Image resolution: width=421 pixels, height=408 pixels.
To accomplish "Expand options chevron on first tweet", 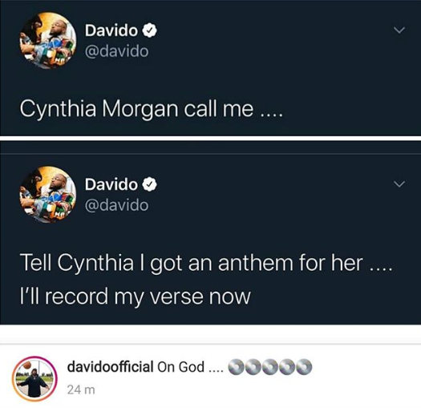I will (x=399, y=30).
